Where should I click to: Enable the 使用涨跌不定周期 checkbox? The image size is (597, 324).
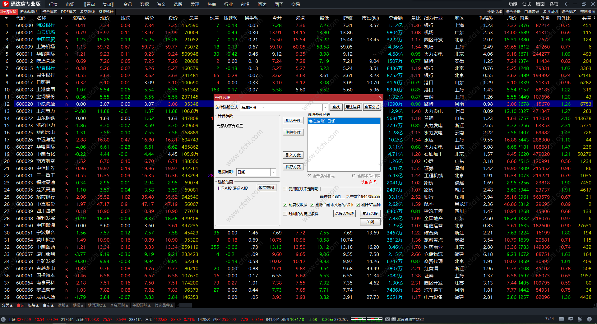(x=285, y=189)
